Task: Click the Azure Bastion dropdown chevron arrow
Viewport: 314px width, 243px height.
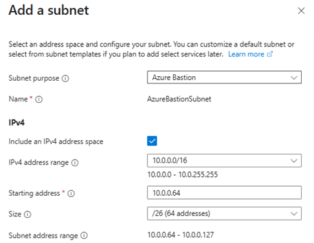Action: click(294, 78)
